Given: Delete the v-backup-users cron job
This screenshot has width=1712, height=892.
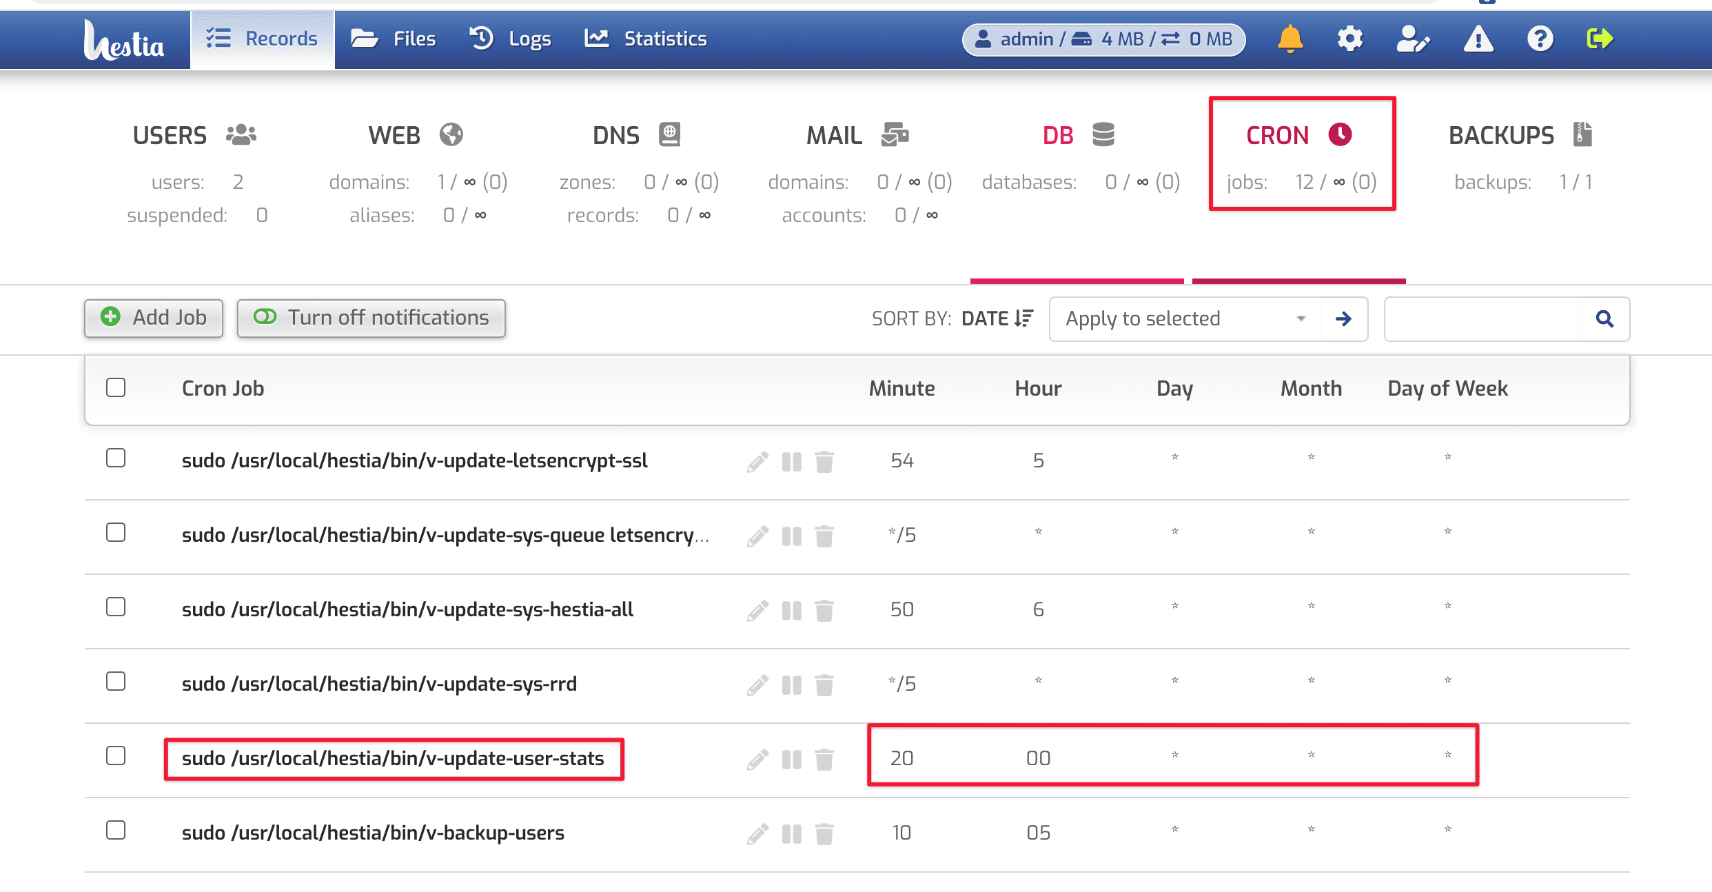Looking at the screenshot, I should click(825, 833).
